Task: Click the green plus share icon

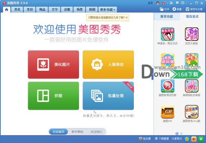Action: [x=201, y=139]
